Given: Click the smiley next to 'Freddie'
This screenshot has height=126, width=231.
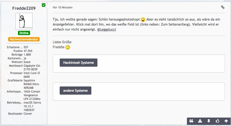Looking at the screenshot, I should coord(68,47).
